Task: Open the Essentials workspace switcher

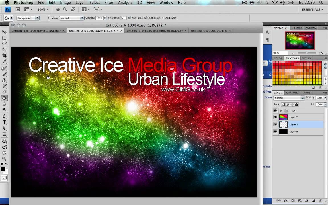Action: tap(312, 9)
